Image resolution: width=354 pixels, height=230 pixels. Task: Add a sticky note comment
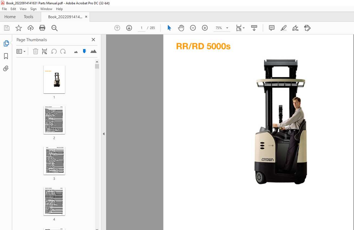click(x=272, y=28)
